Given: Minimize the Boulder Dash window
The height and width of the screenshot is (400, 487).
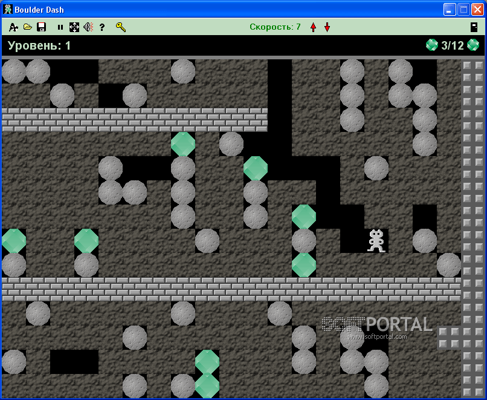Looking at the screenshot, I should 449,10.
